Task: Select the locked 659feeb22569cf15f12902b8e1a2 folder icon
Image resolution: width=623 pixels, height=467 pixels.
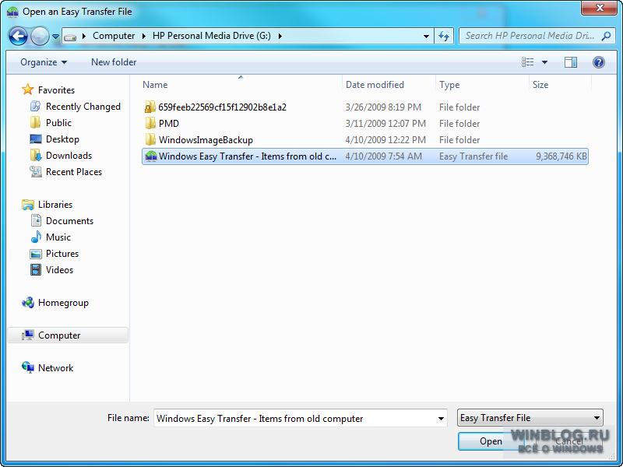Action: 150,107
